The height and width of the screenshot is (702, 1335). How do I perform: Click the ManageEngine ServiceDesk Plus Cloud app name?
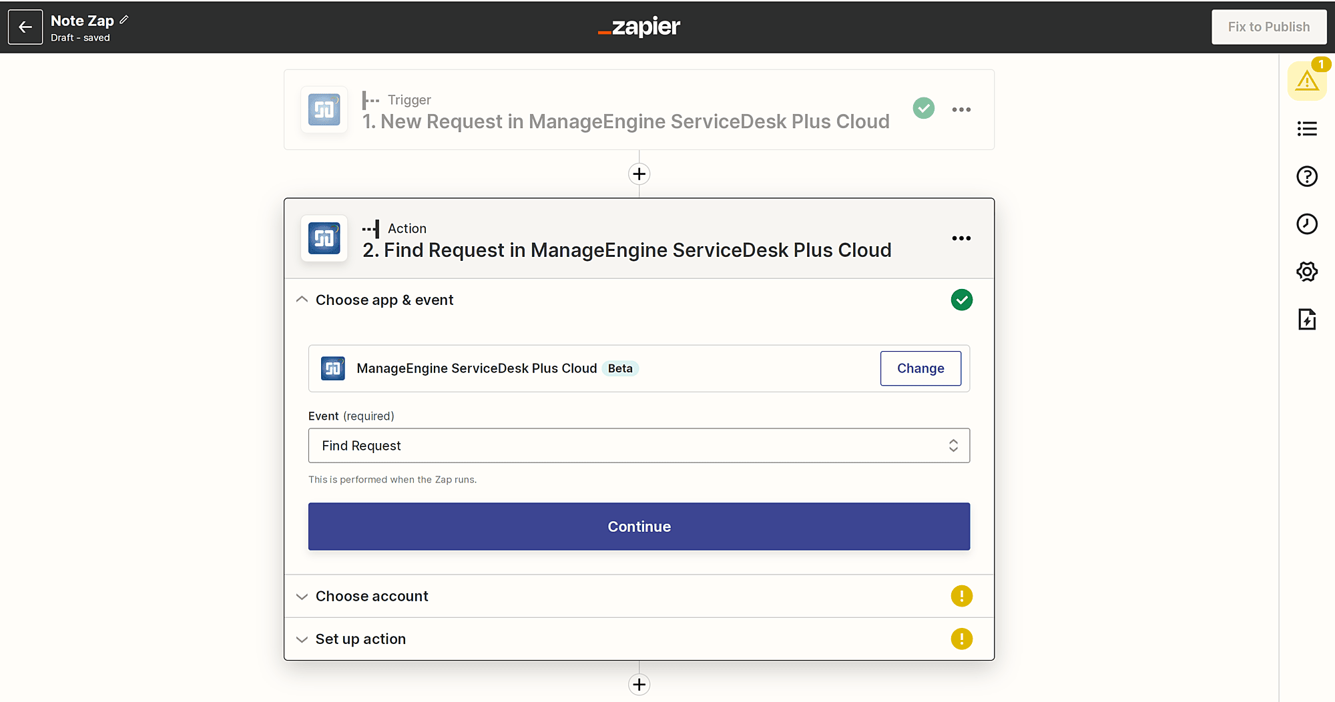pos(477,368)
